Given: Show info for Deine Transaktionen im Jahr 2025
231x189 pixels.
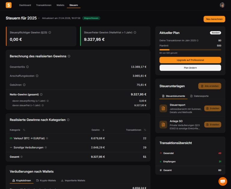Looking at the screenshot, I should (198, 40).
